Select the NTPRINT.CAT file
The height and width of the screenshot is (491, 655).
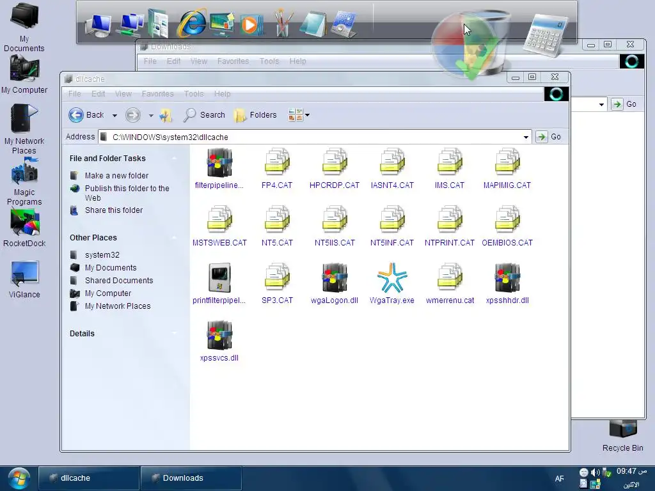450,226
